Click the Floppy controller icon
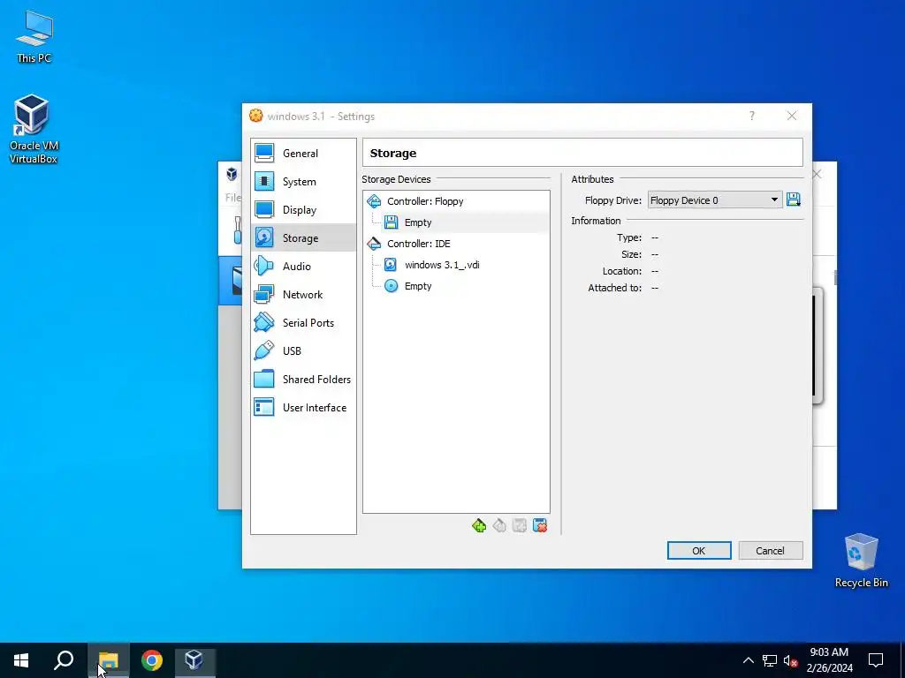The width and height of the screenshot is (905, 678). (x=374, y=201)
